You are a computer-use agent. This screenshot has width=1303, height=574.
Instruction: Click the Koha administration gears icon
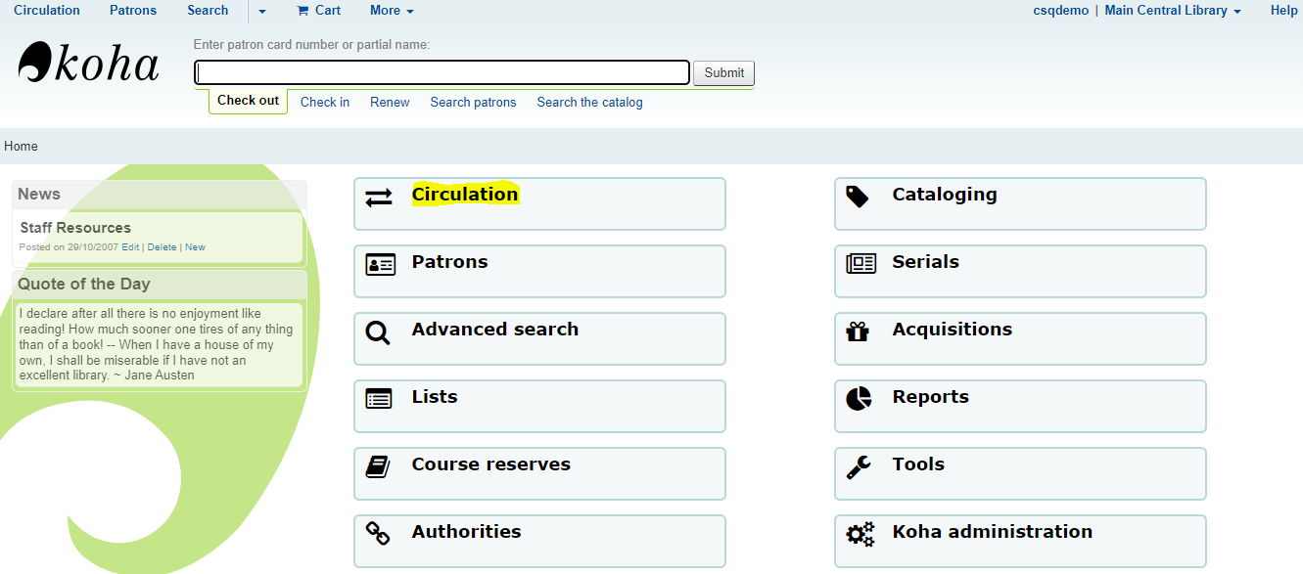coord(860,534)
